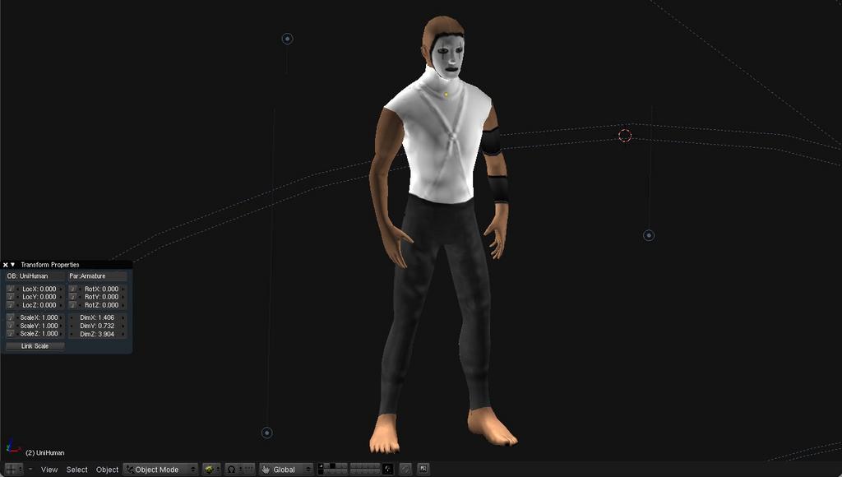Open the Object Mode dropdown
Viewport: 842px width, 477px height.
point(160,470)
